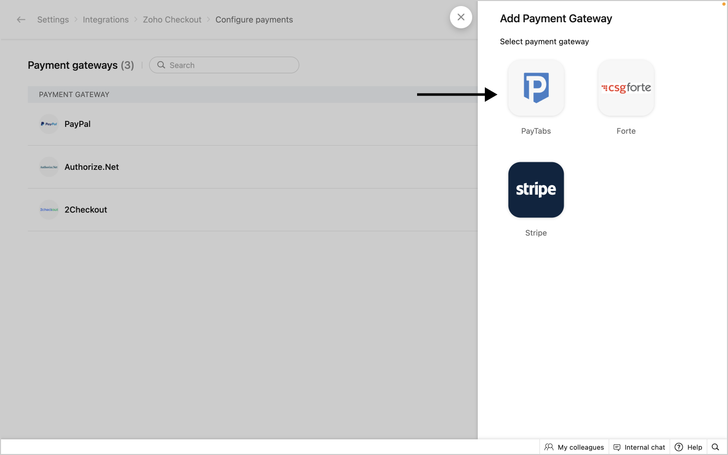This screenshot has height=455, width=728.
Task: Open the Authorize.Net gateway row
Action: [253, 167]
